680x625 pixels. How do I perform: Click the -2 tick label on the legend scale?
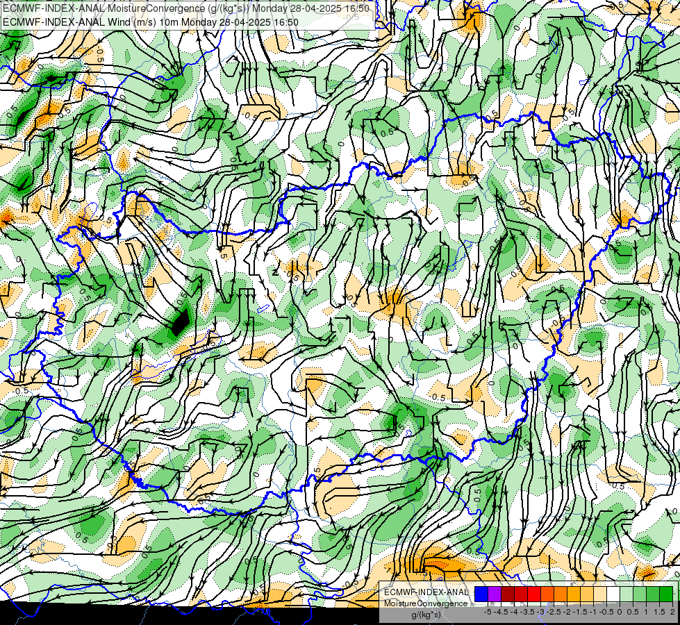click(567, 612)
